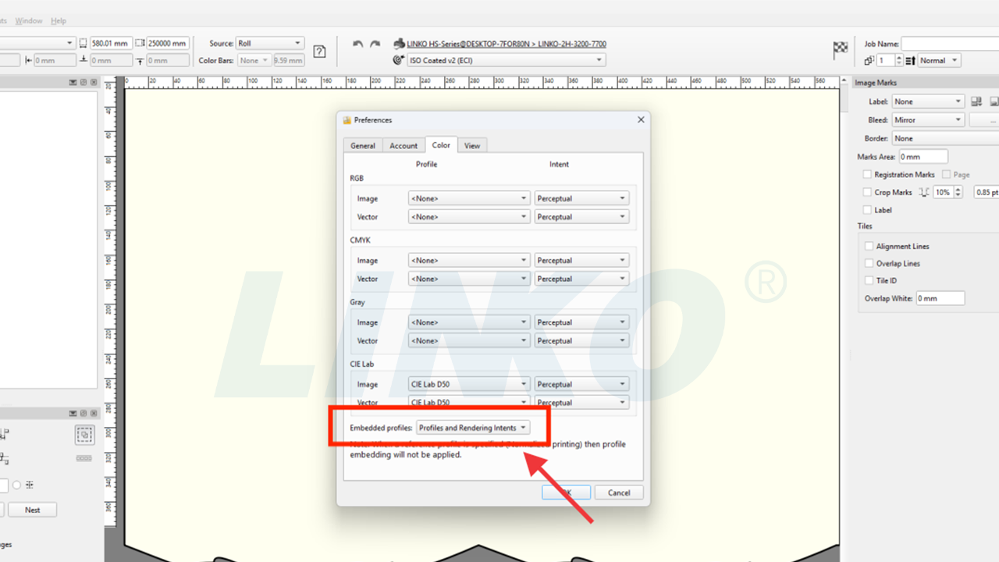Click the close icon on the upper left panel header
This screenshot has width=999, height=562.
click(x=94, y=83)
